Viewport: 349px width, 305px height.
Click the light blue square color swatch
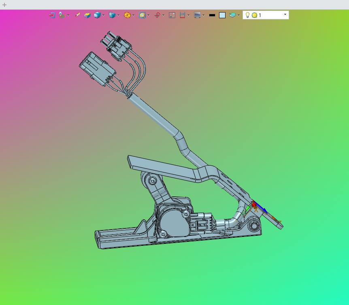click(x=222, y=15)
